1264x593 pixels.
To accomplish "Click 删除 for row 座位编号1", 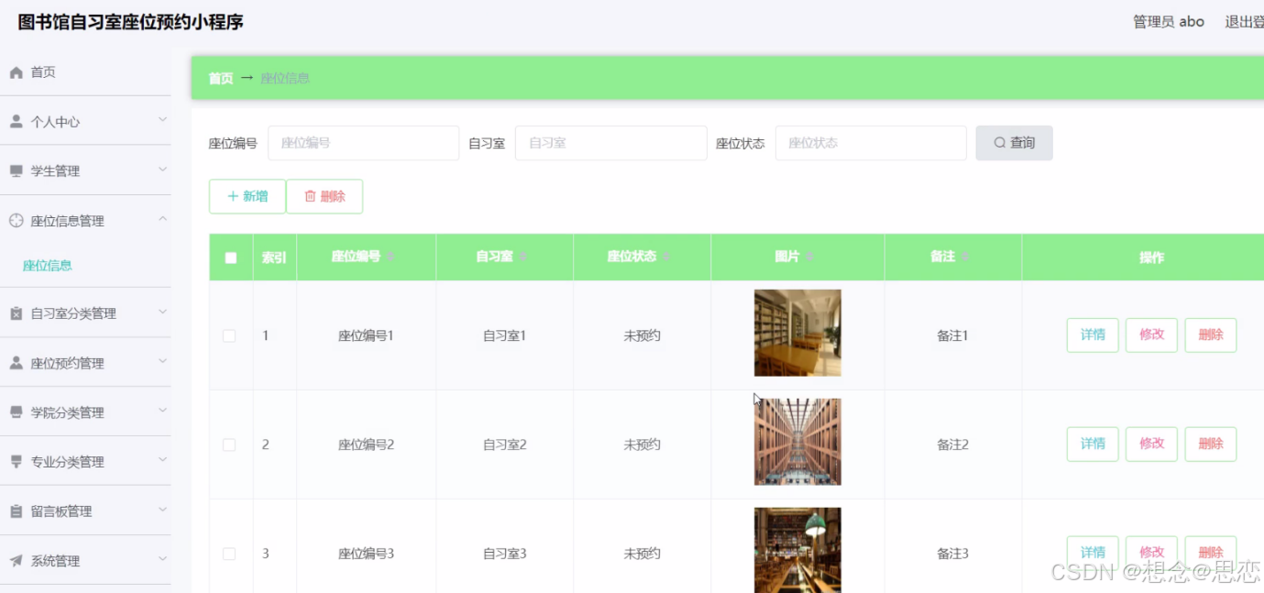I will coord(1211,335).
